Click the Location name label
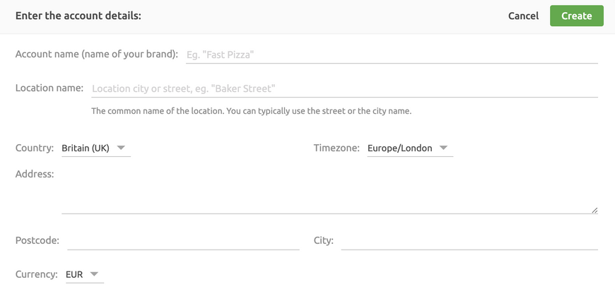This screenshot has width=615, height=292. (49, 88)
